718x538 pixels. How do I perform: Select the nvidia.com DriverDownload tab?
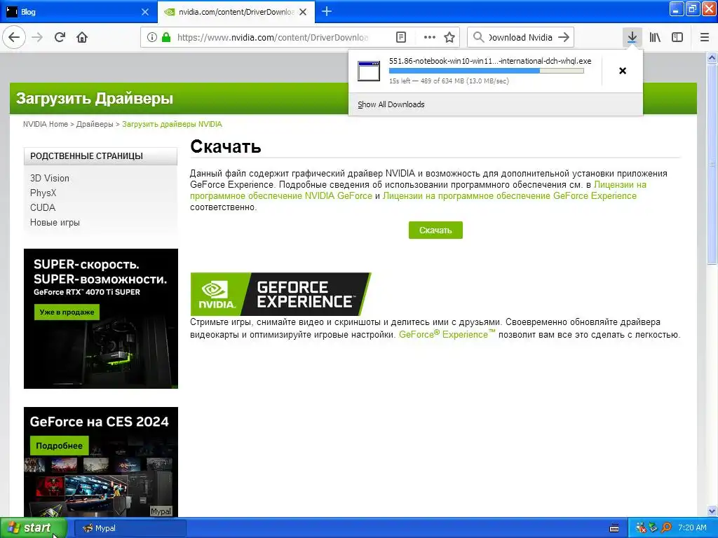point(236,12)
